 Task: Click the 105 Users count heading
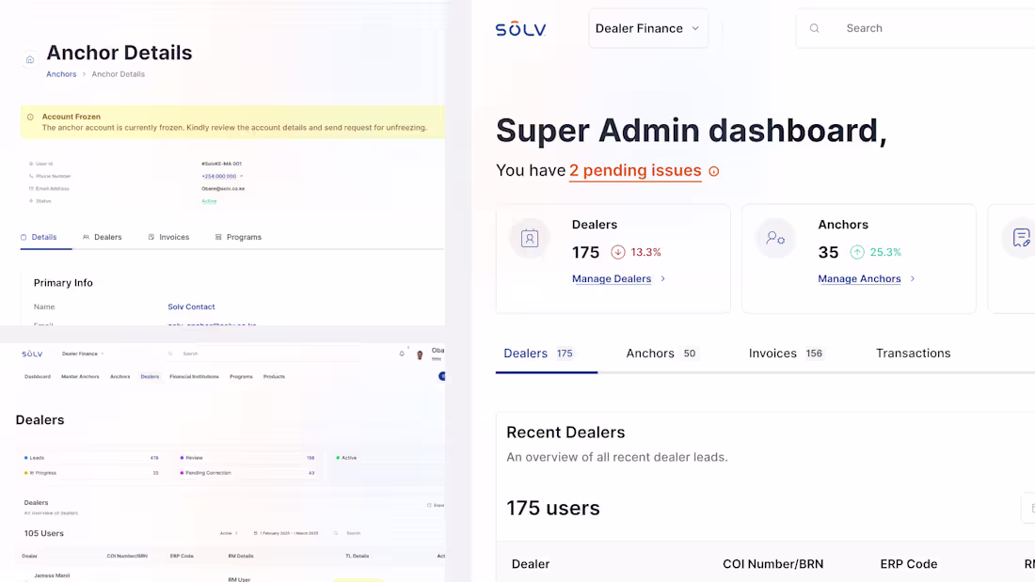[x=44, y=533]
